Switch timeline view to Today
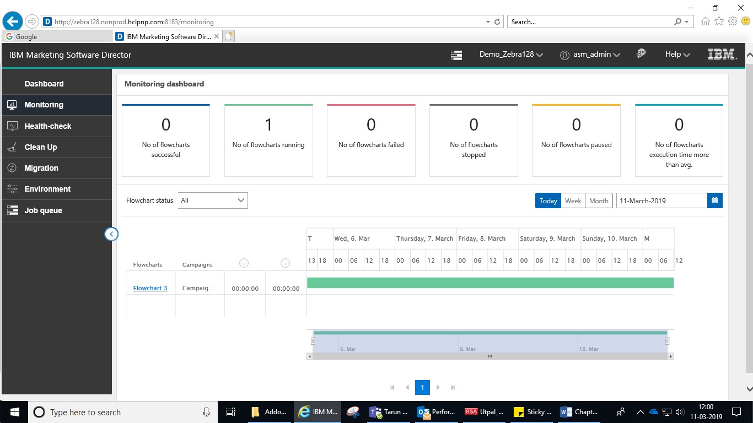This screenshot has width=753, height=423. pyautogui.click(x=548, y=200)
